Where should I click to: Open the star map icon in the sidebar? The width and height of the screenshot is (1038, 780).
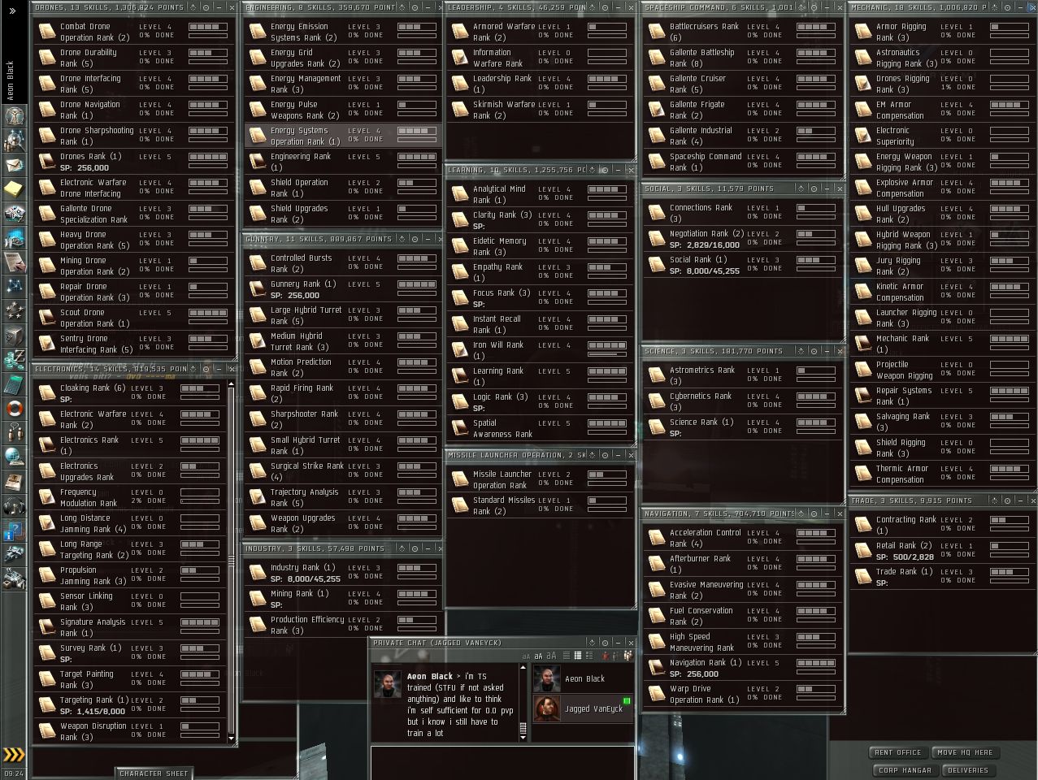(x=15, y=287)
